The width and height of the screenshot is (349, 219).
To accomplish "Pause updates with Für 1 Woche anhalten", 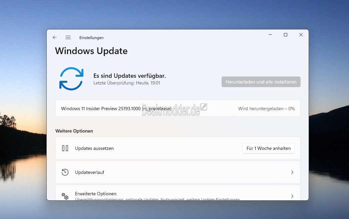I will click(269, 148).
